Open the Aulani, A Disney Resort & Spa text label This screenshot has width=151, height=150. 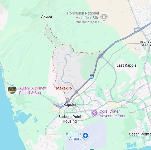coord(32,91)
